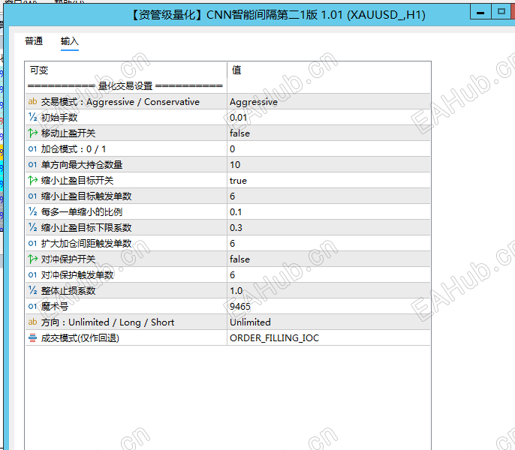The height and width of the screenshot is (450, 515).
Task: Click the bool arrow icon beside 缩小止盈目标开关
Action: coord(32,180)
